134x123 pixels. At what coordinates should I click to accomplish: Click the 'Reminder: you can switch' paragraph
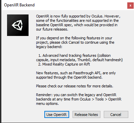click(79, 99)
